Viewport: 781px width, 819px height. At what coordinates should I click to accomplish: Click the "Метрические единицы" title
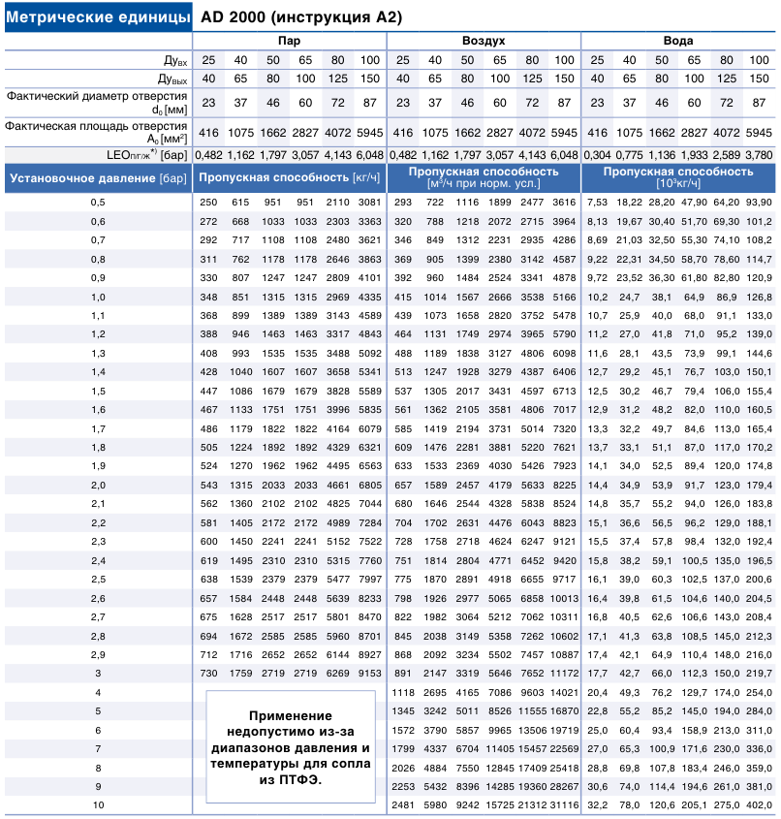[x=98, y=17]
